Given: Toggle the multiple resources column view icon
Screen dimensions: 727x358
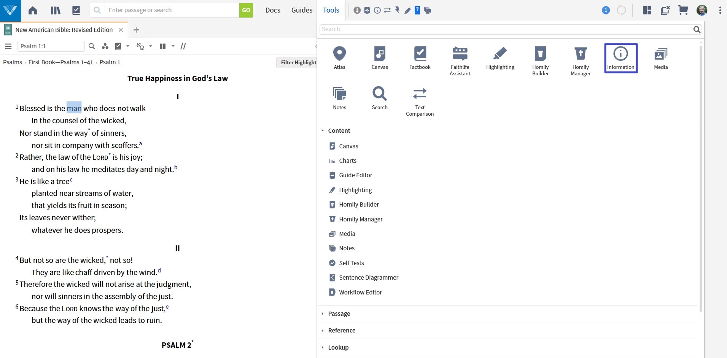Looking at the screenshot, I should pyautogui.click(x=163, y=46).
